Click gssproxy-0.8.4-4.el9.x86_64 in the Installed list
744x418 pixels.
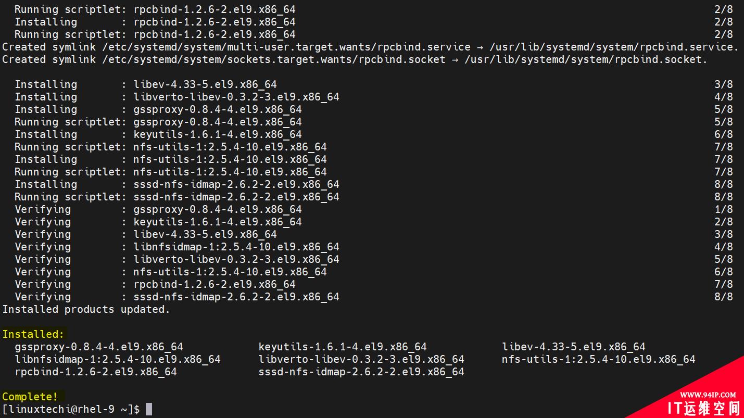tap(99, 347)
